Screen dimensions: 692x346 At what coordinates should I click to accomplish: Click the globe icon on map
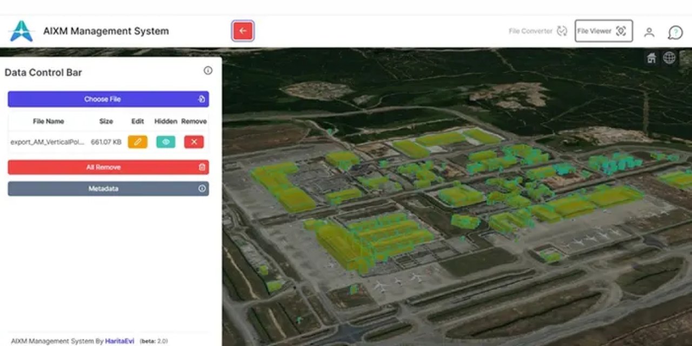(x=669, y=58)
